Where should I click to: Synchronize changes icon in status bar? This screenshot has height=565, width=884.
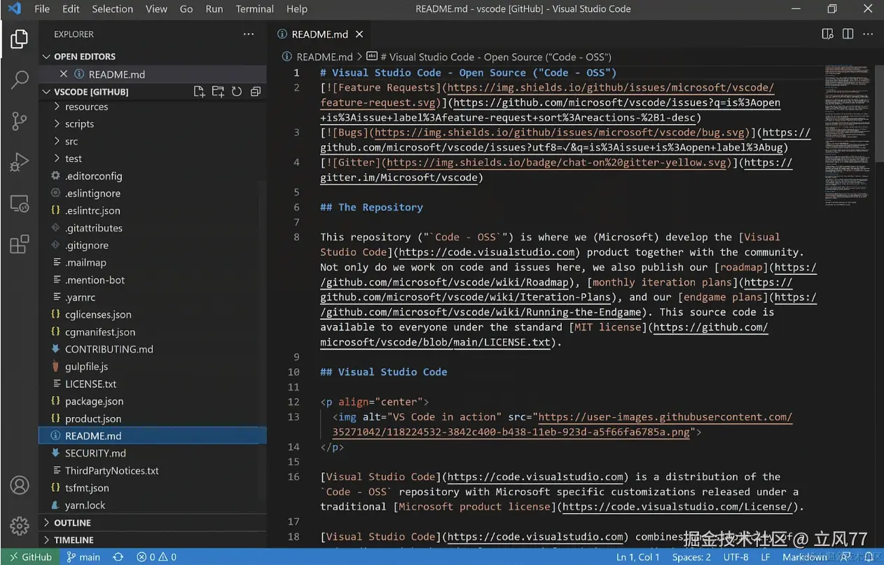[118, 557]
